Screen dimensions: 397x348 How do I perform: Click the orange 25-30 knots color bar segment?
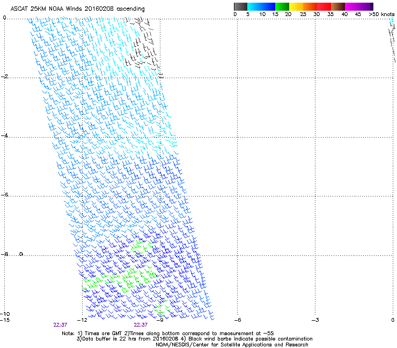310,6
